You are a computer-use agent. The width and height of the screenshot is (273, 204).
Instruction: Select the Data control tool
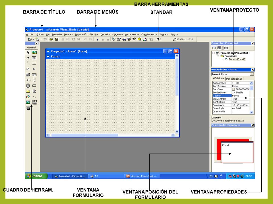tap(34, 102)
